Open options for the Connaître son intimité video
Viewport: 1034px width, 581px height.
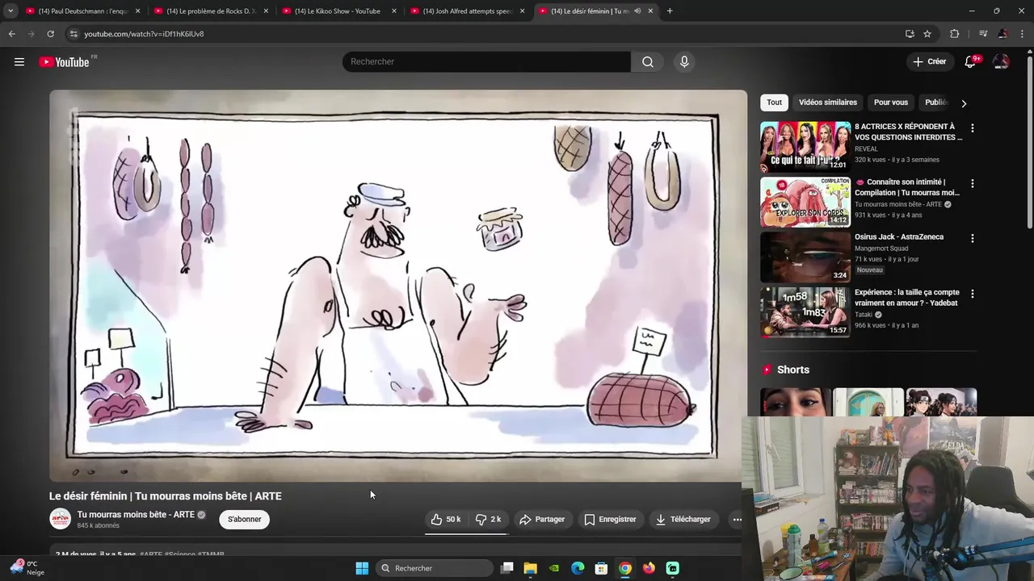coord(972,183)
